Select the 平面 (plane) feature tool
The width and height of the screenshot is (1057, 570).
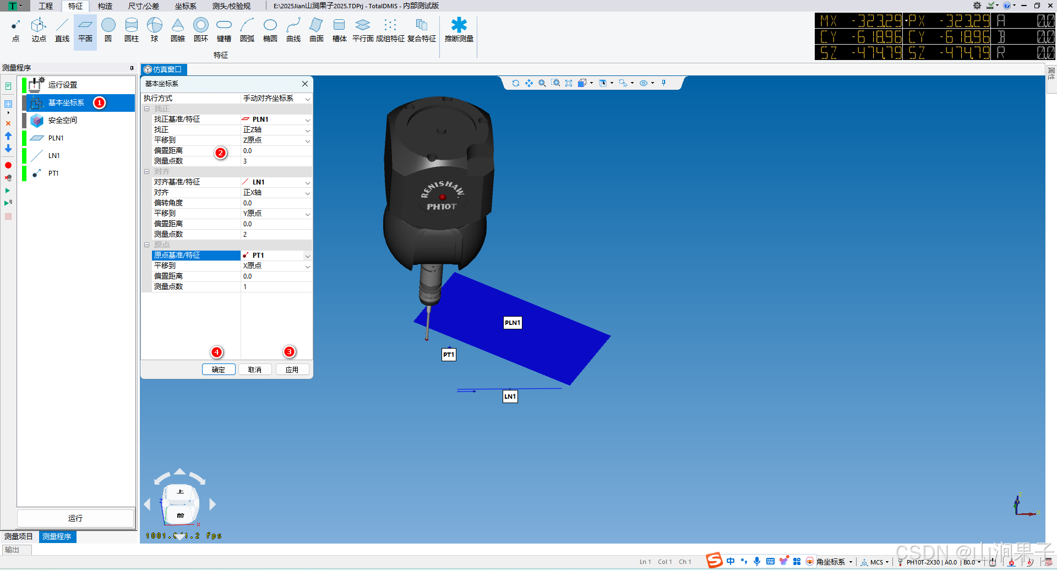pos(85,31)
